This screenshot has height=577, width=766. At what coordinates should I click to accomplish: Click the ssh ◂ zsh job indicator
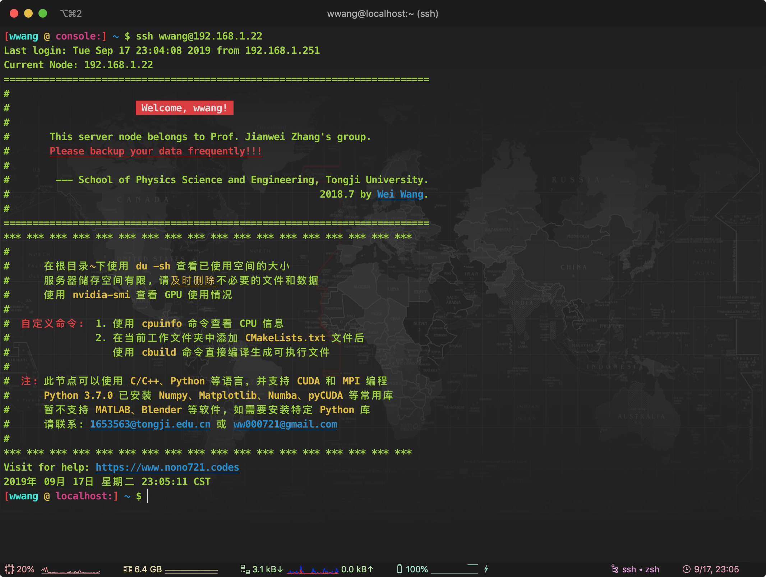pos(640,569)
